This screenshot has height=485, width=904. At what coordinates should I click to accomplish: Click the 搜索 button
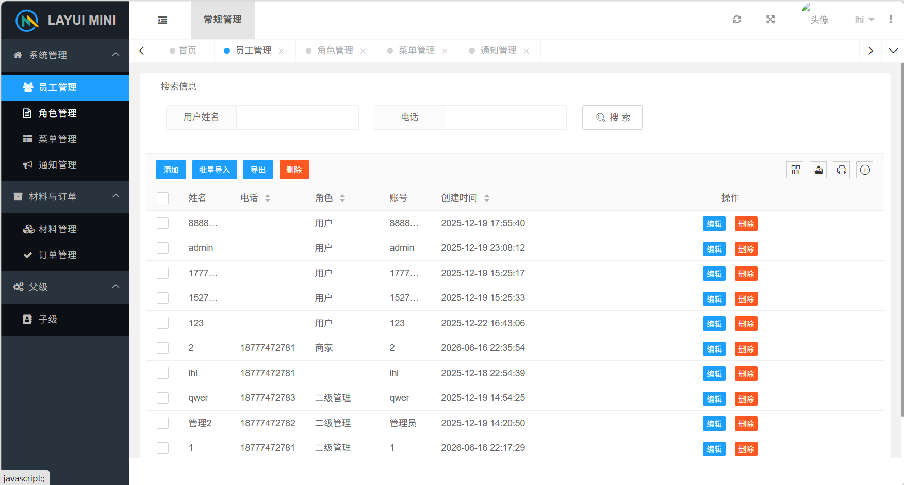[x=612, y=118]
